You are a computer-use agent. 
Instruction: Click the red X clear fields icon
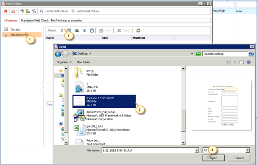click(6, 11)
